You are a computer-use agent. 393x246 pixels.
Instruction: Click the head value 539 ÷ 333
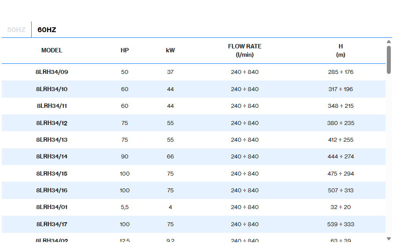(341, 224)
